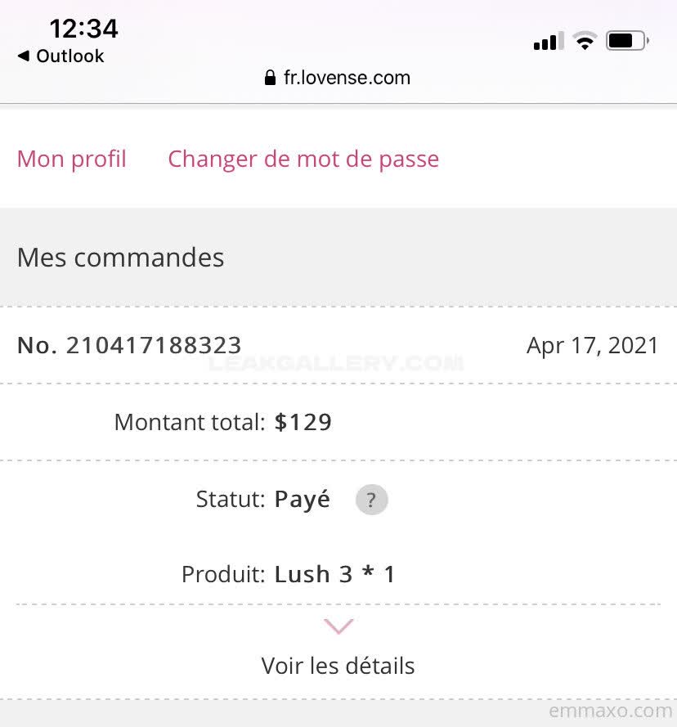Open the Mon profil tab

[x=72, y=159]
